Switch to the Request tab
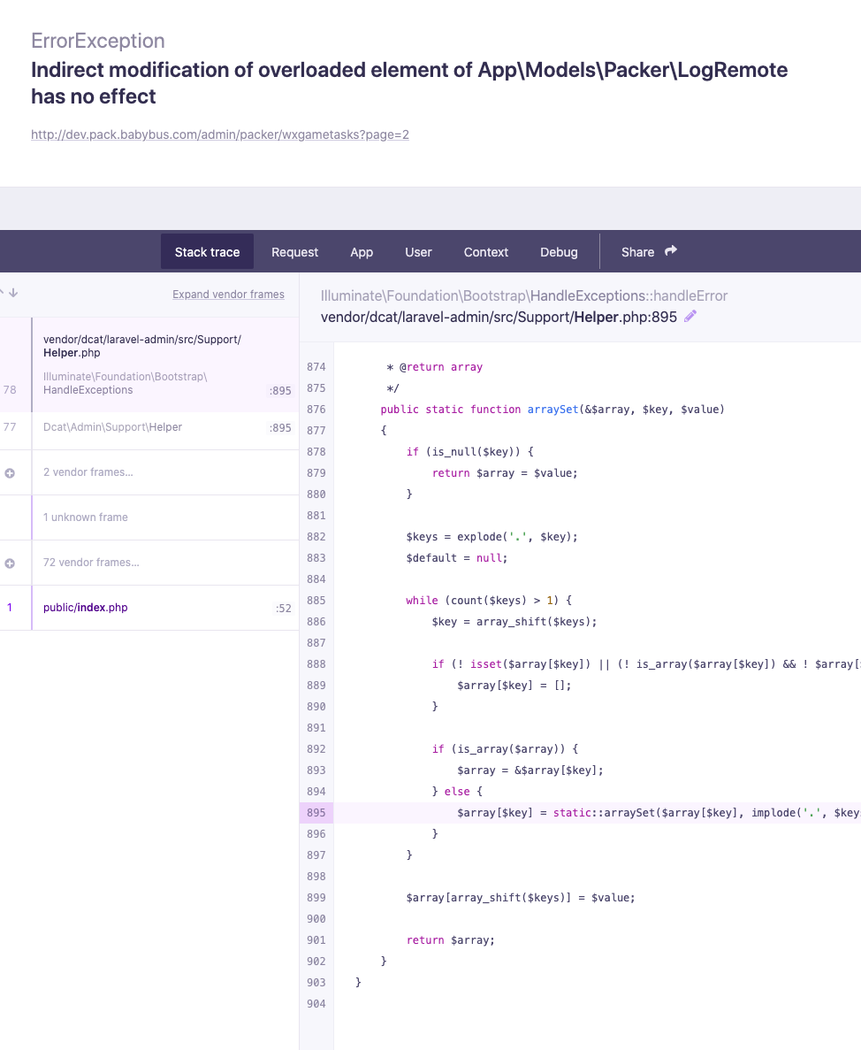The image size is (861, 1050). (x=294, y=252)
